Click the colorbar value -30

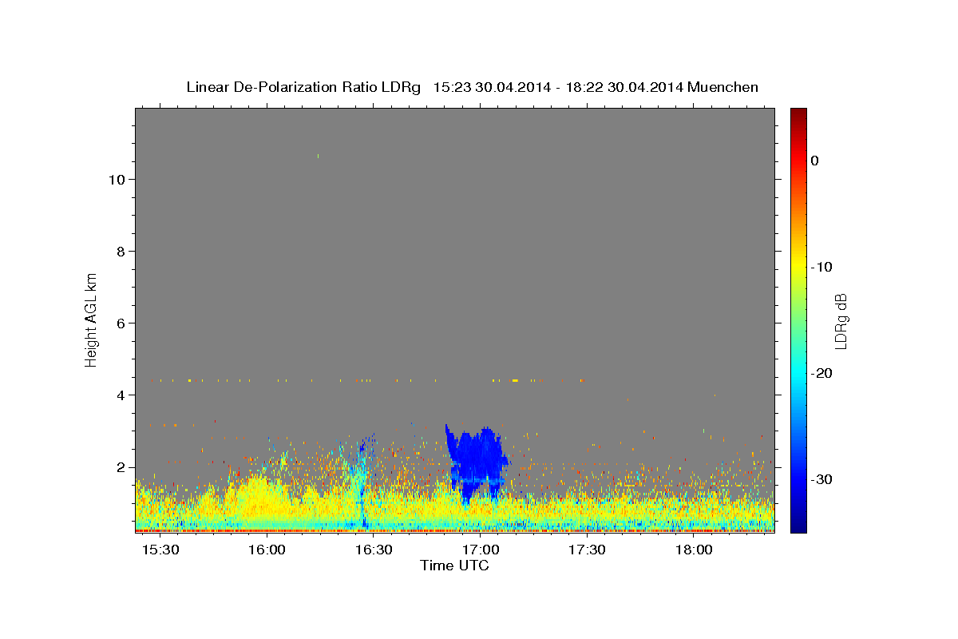point(821,479)
